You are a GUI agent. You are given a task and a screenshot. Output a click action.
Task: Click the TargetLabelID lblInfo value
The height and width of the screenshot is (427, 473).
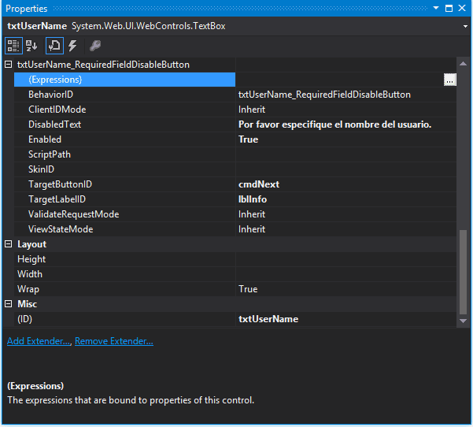tap(346, 199)
